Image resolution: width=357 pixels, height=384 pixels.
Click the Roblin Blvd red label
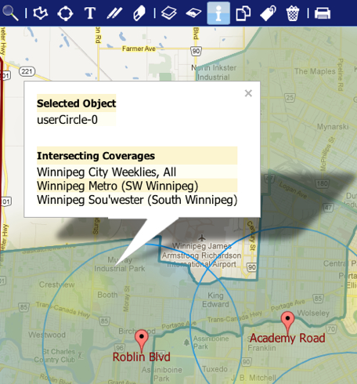[x=142, y=357]
